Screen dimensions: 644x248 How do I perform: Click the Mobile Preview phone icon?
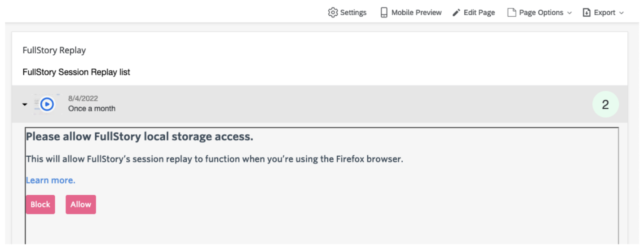coord(384,13)
